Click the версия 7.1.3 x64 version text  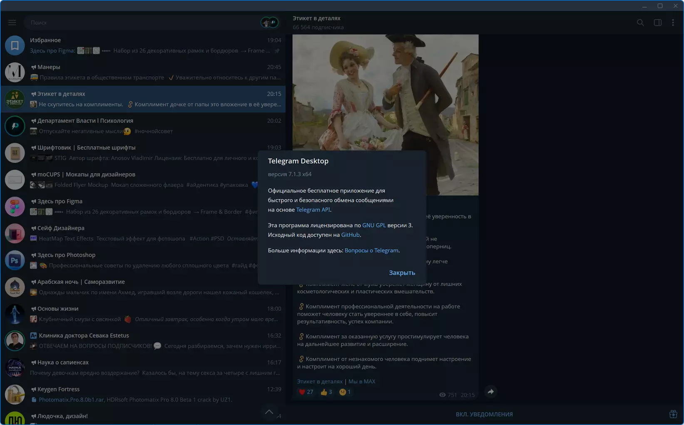tap(289, 174)
